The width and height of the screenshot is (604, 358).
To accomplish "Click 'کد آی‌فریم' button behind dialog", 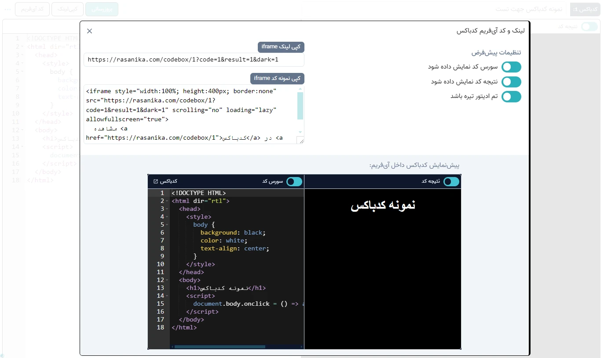I will [x=33, y=9].
